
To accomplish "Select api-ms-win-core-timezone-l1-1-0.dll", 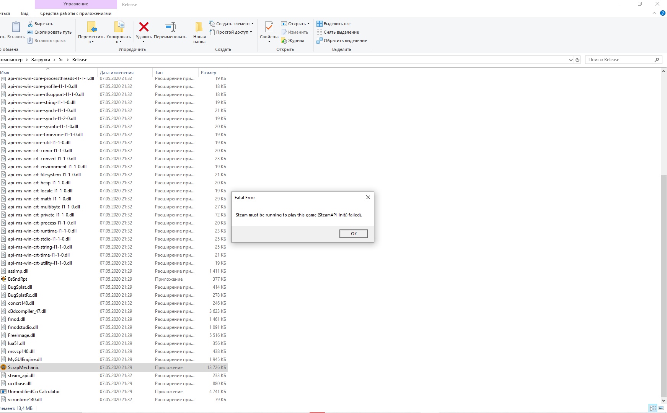I will (x=114, y=135).
